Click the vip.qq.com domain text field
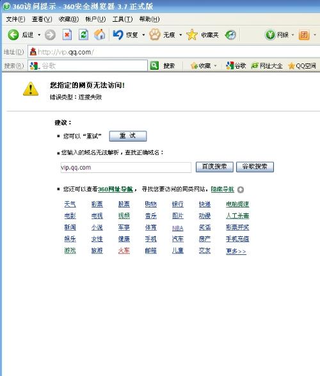Image resolution: width=320 pixels, height=376 pixels. [126, 167]
